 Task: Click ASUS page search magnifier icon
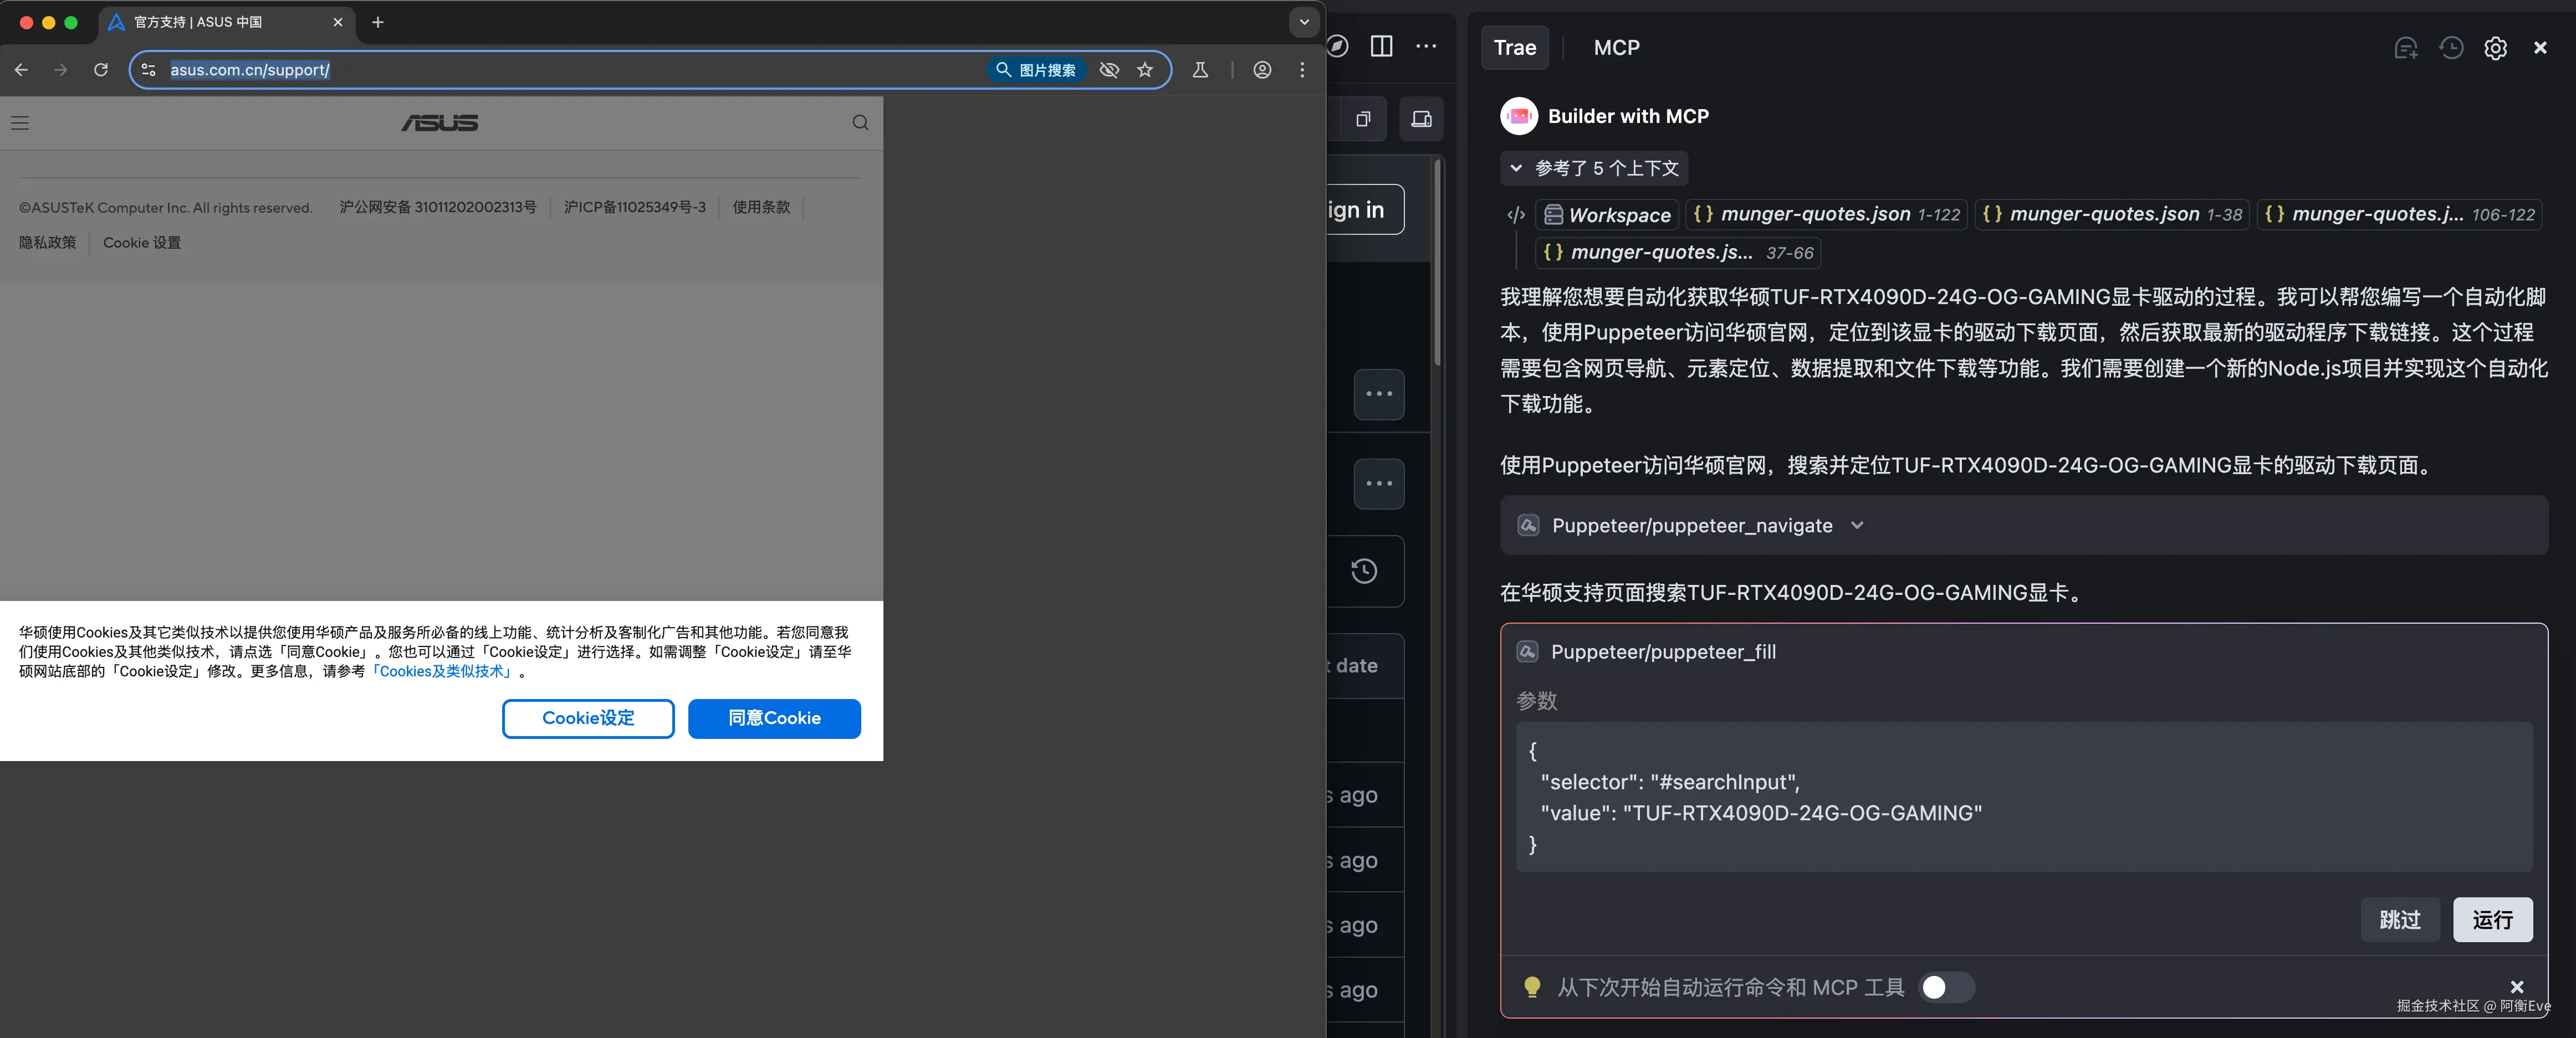click(x=860, y=123)
